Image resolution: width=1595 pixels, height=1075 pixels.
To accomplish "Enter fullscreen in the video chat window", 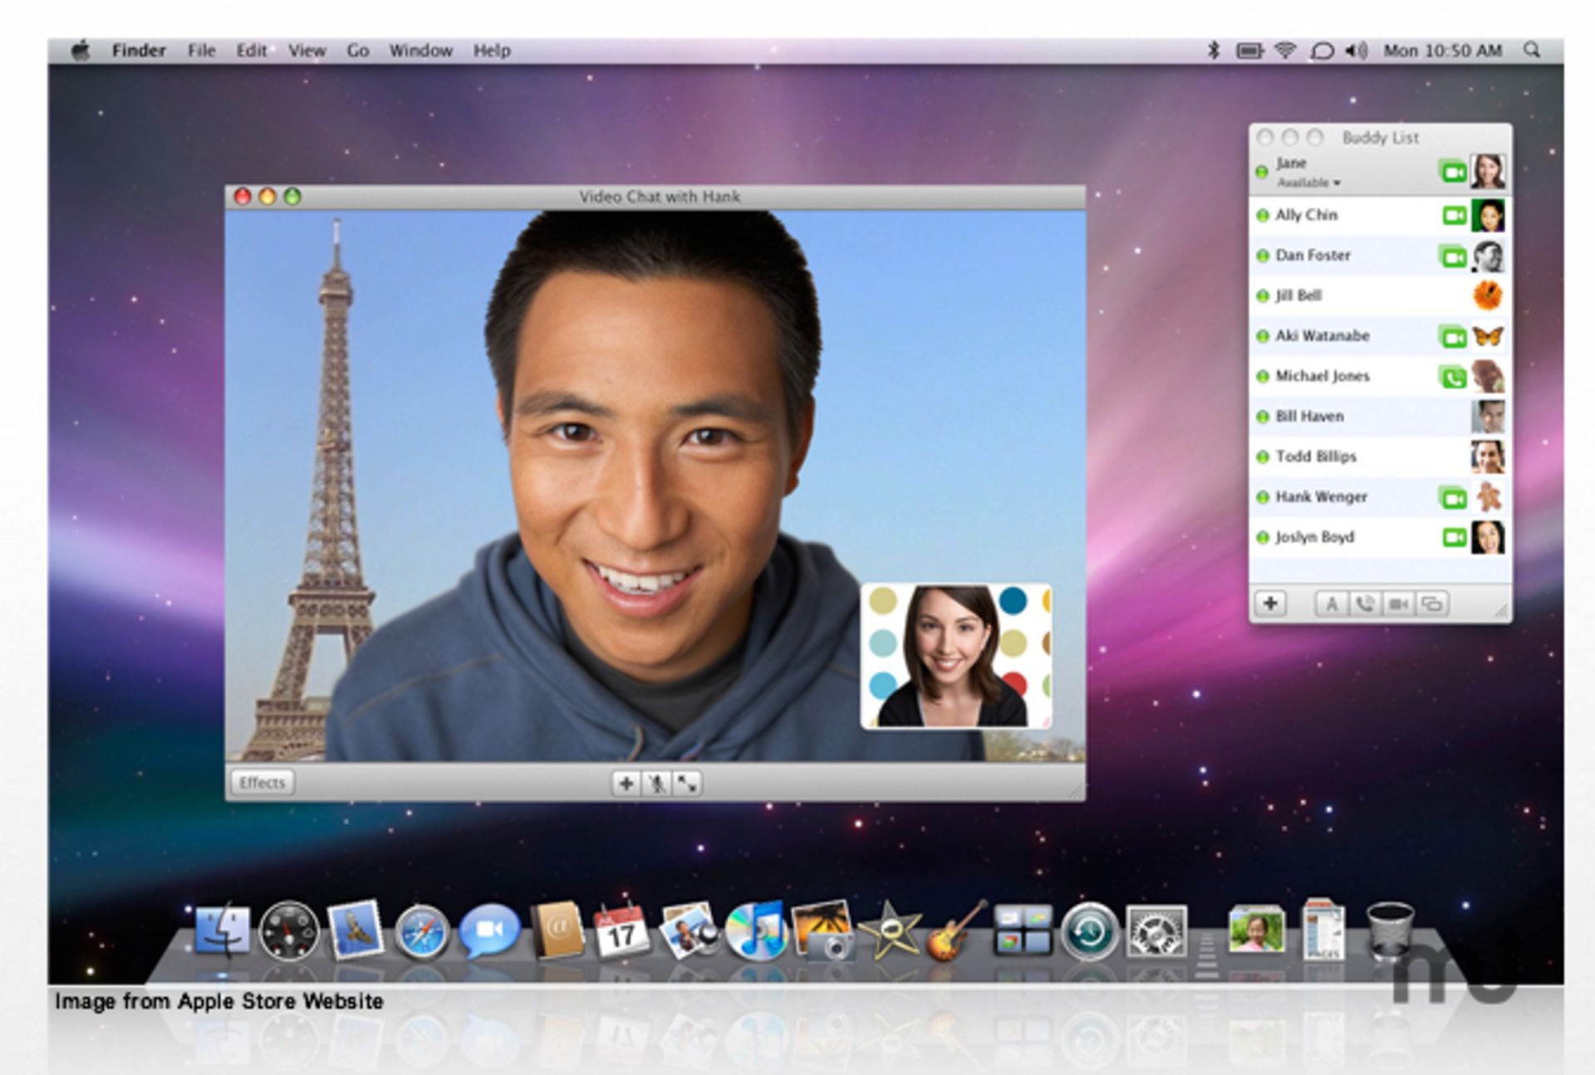I will [687, 783].
